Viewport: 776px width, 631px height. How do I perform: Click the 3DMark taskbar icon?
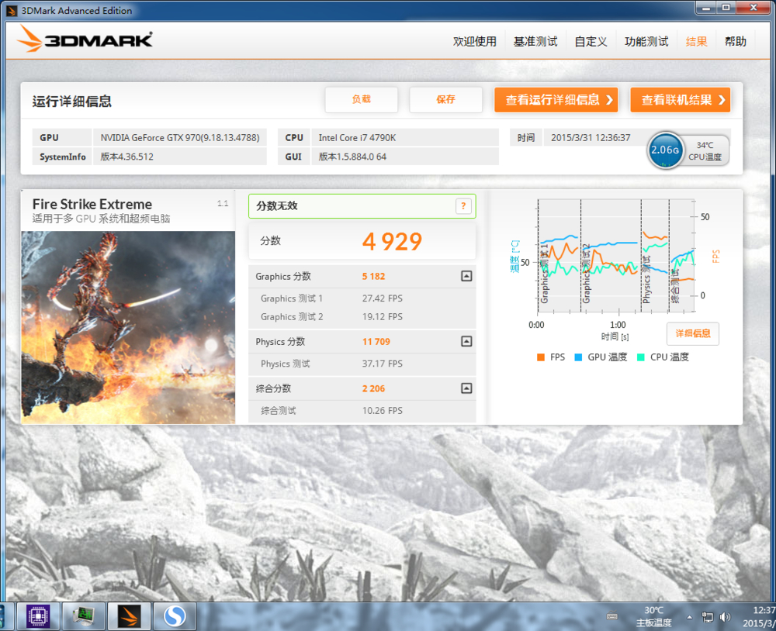(129, 616)
